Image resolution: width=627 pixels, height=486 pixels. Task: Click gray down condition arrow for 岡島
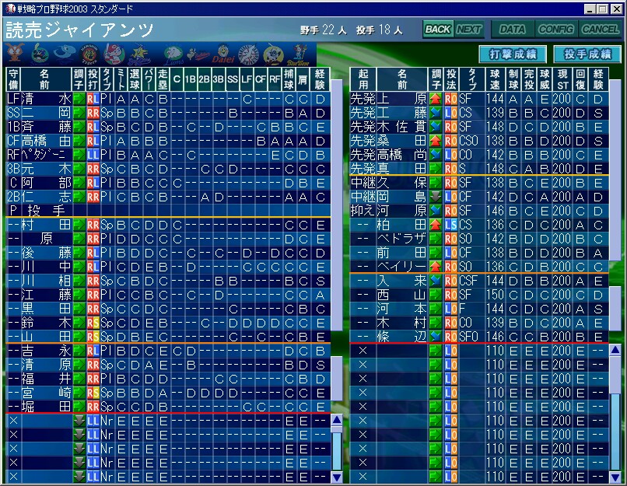[435, 196]
